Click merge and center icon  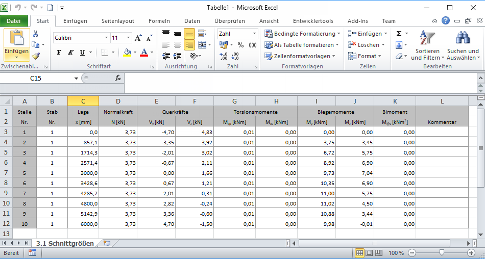coord(202,45)
